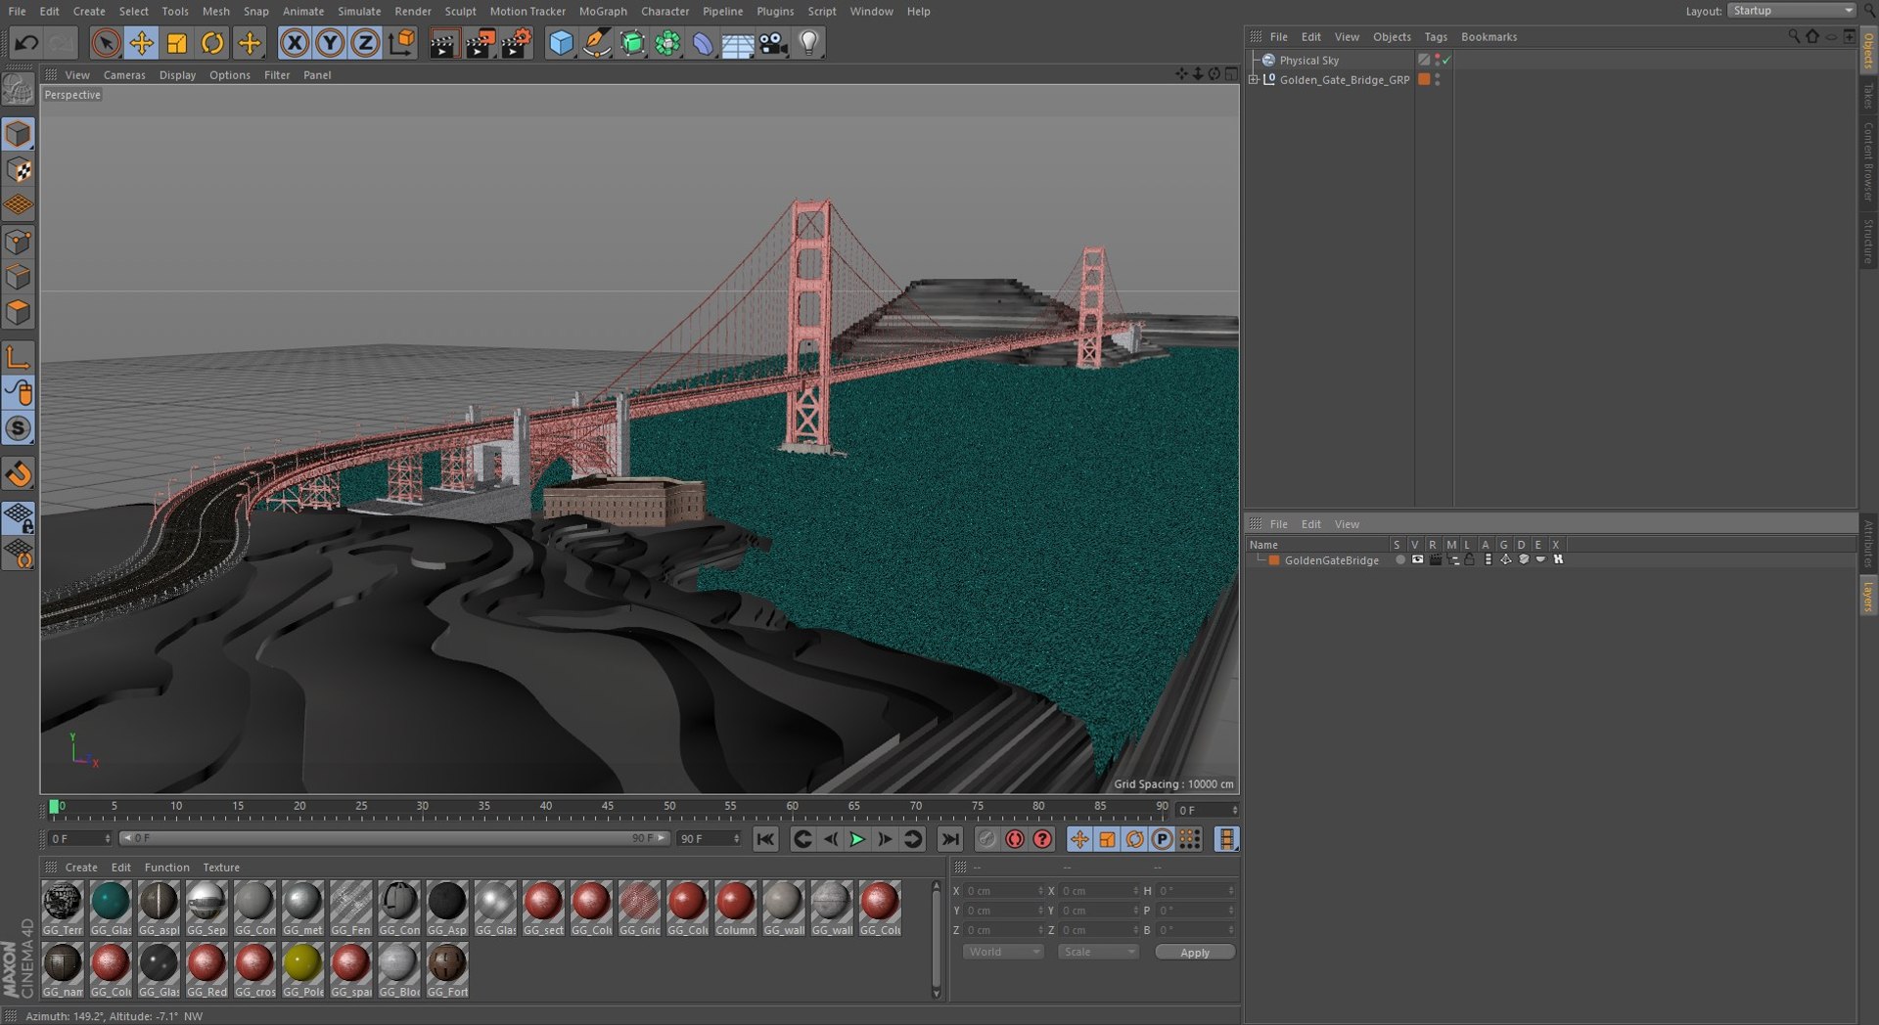Click the end frame 90 F field
Viewport: 1879px width, 1025px height.
710,839
